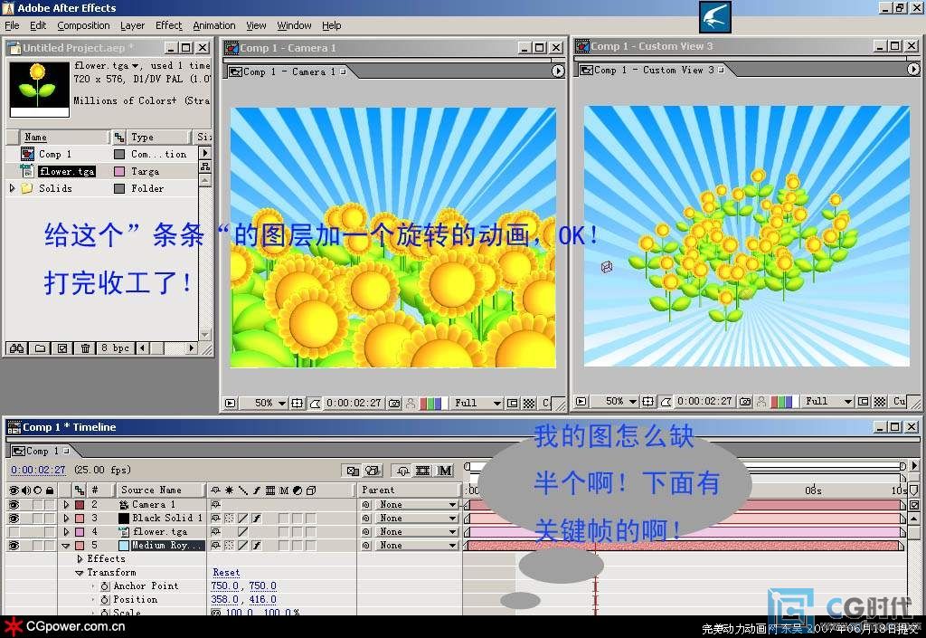This screenshot has height=638, width=926.
Task: Open Parent dropdown for Camera 1 layer
Action: 417,505
